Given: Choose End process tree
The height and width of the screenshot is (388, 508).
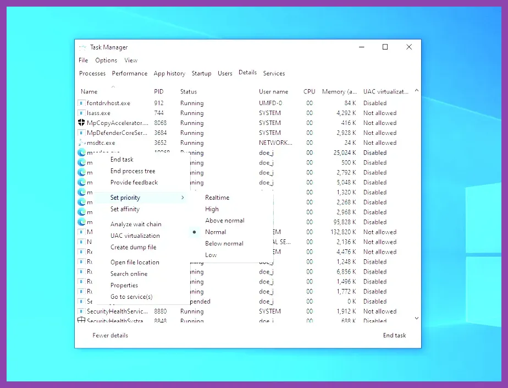Looking at the screenshot, I should pos(133,171).
